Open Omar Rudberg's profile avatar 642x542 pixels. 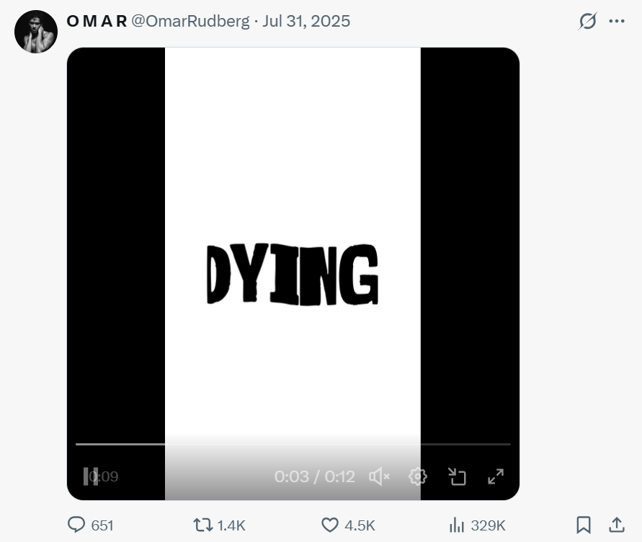(36, 32)
